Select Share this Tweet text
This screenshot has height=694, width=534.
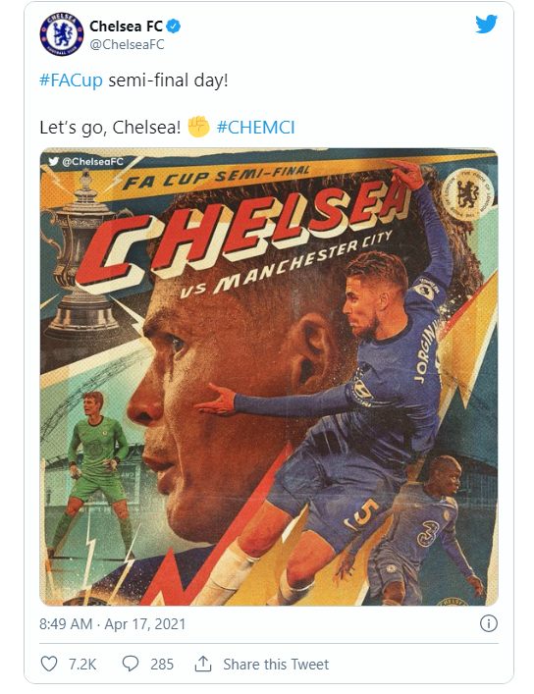[276, 664]
